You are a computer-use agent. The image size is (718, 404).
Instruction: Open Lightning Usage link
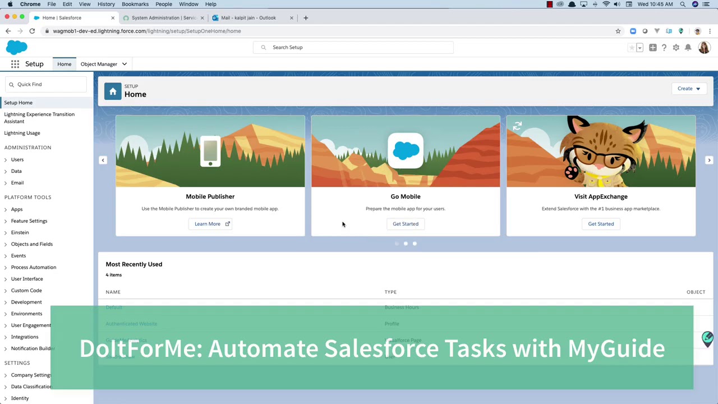(22, 133)
